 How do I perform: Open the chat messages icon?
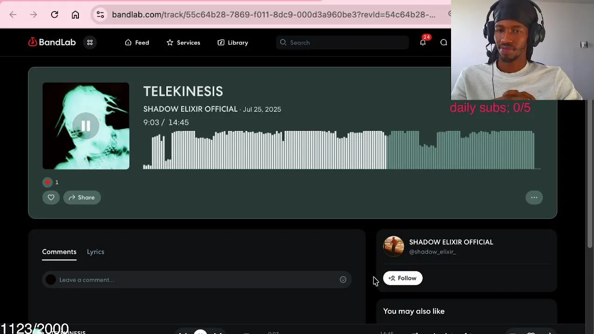[x=444, y=42]
